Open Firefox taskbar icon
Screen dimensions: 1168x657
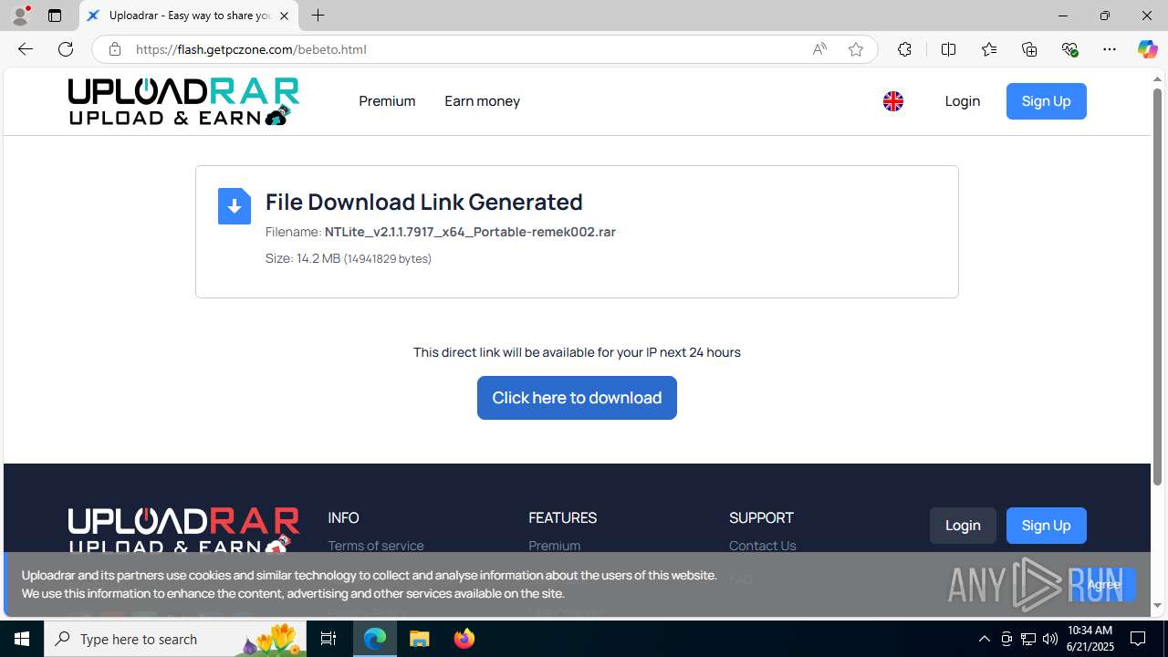[464, 639]
